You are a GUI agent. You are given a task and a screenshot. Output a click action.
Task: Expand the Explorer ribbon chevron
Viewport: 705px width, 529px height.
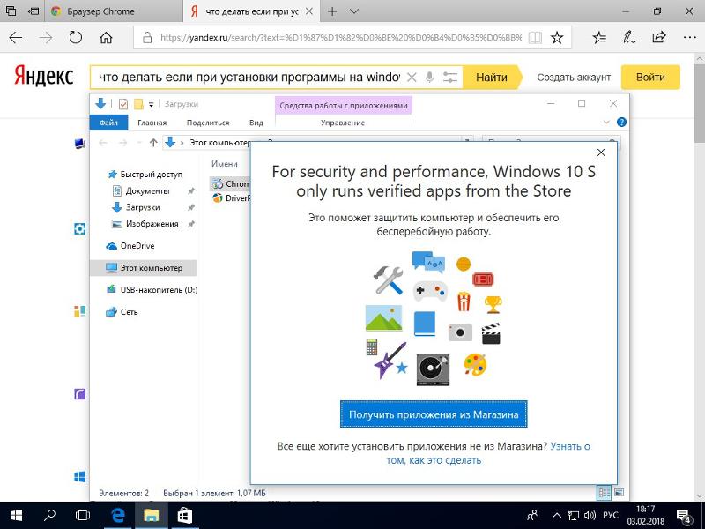tap(606, 122)
